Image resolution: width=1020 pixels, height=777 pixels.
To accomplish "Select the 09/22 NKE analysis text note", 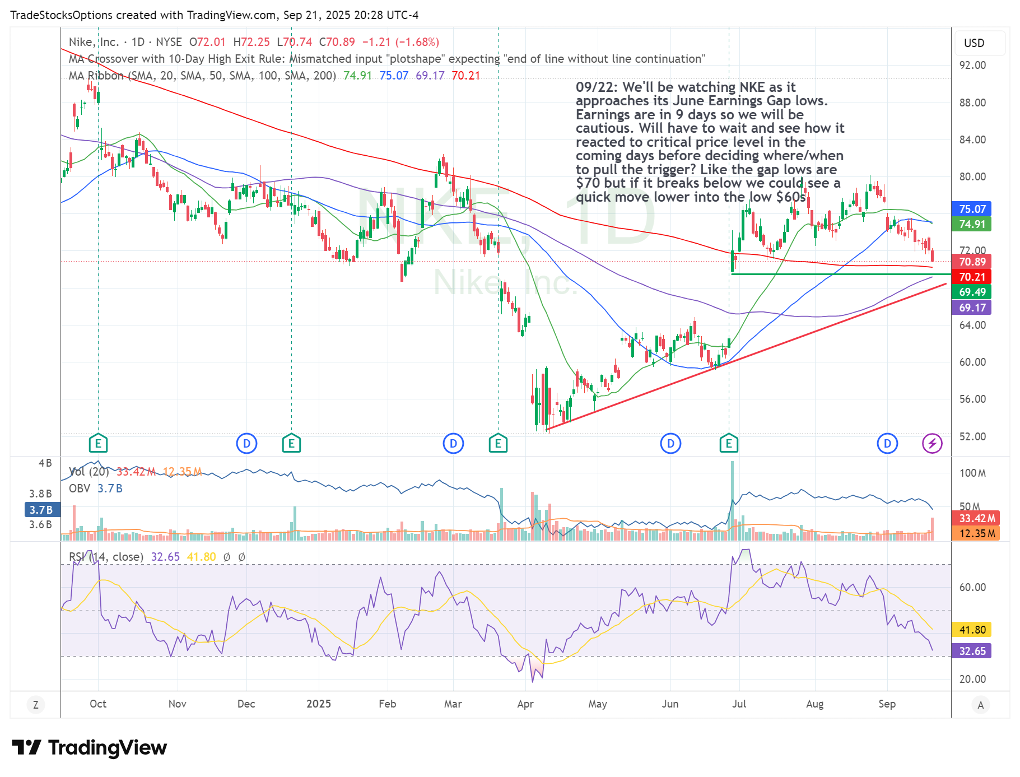I will (710, 142).
